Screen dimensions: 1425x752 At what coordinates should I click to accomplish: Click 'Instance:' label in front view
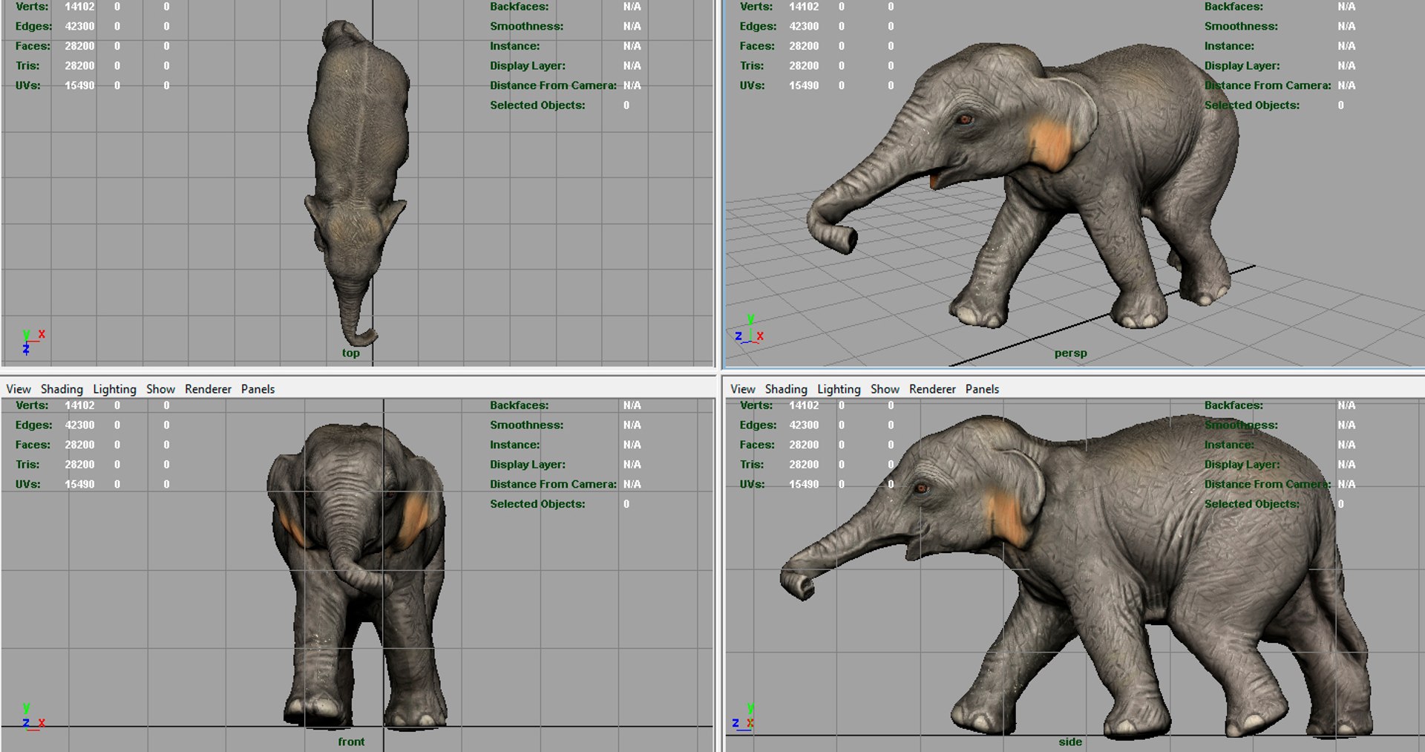(514, 445)
